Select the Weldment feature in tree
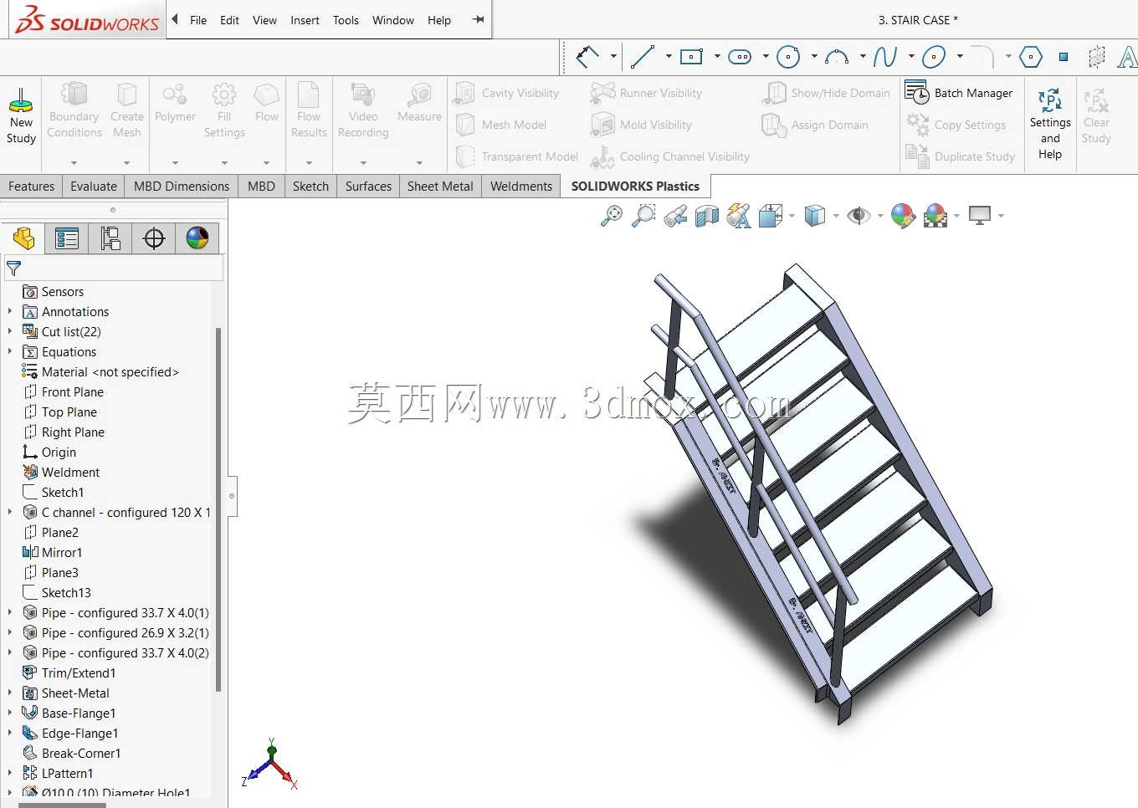 [70, 472]
